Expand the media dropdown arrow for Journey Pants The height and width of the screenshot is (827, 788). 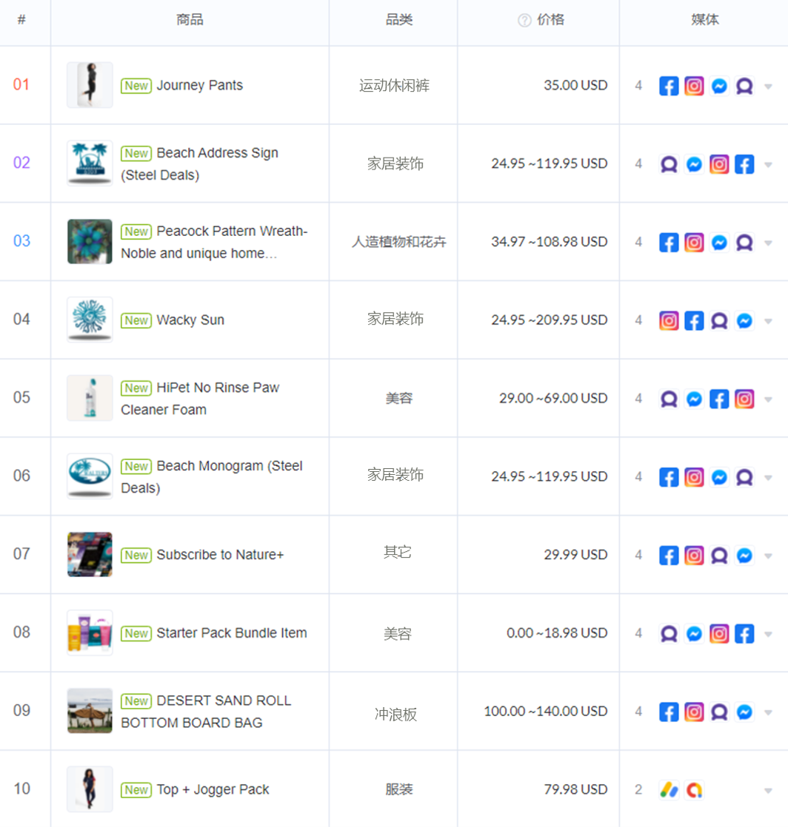pos(768,85)
